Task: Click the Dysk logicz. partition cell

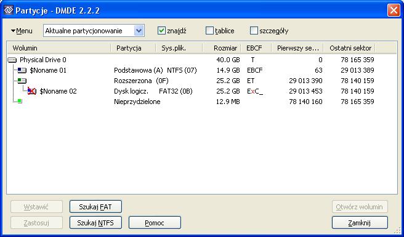Action: (x=131, y=91)
